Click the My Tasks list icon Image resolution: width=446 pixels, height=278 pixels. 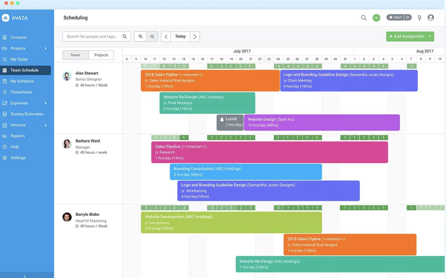pos(5,59)
